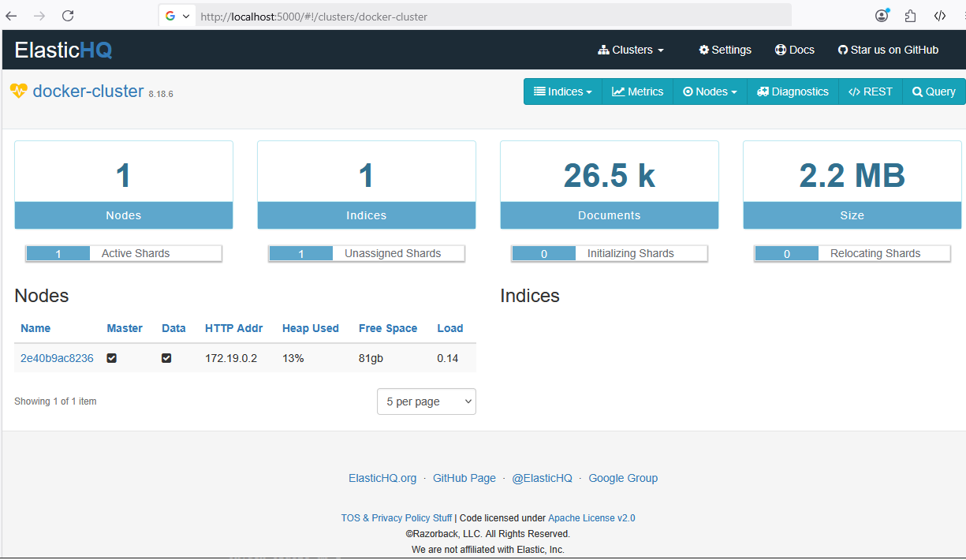Viewport: 966px width, 560px height.
Task: Open the Indices dropdown menu
Action: click(x=563, y=91)
